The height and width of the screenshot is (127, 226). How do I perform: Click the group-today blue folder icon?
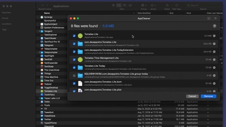80,75
